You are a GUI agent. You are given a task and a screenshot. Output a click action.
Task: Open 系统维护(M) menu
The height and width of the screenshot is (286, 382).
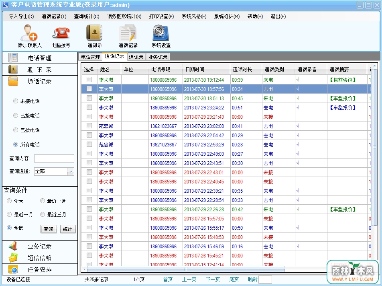point(227,16)
